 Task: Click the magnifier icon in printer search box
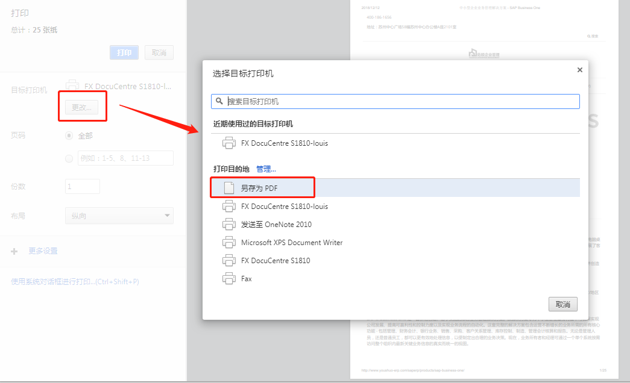(219, 101)
